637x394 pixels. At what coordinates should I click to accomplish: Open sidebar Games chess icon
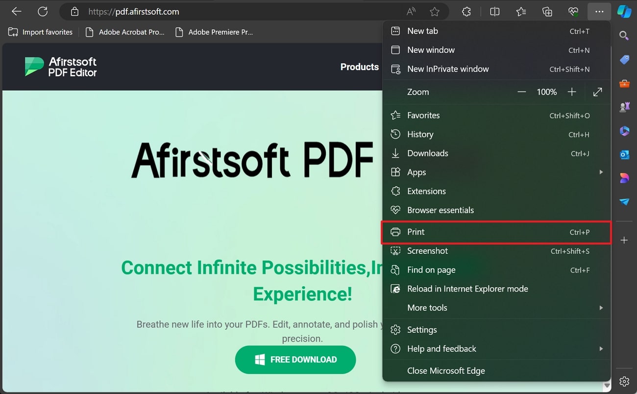pyautogui.click(x=624, y=107)
